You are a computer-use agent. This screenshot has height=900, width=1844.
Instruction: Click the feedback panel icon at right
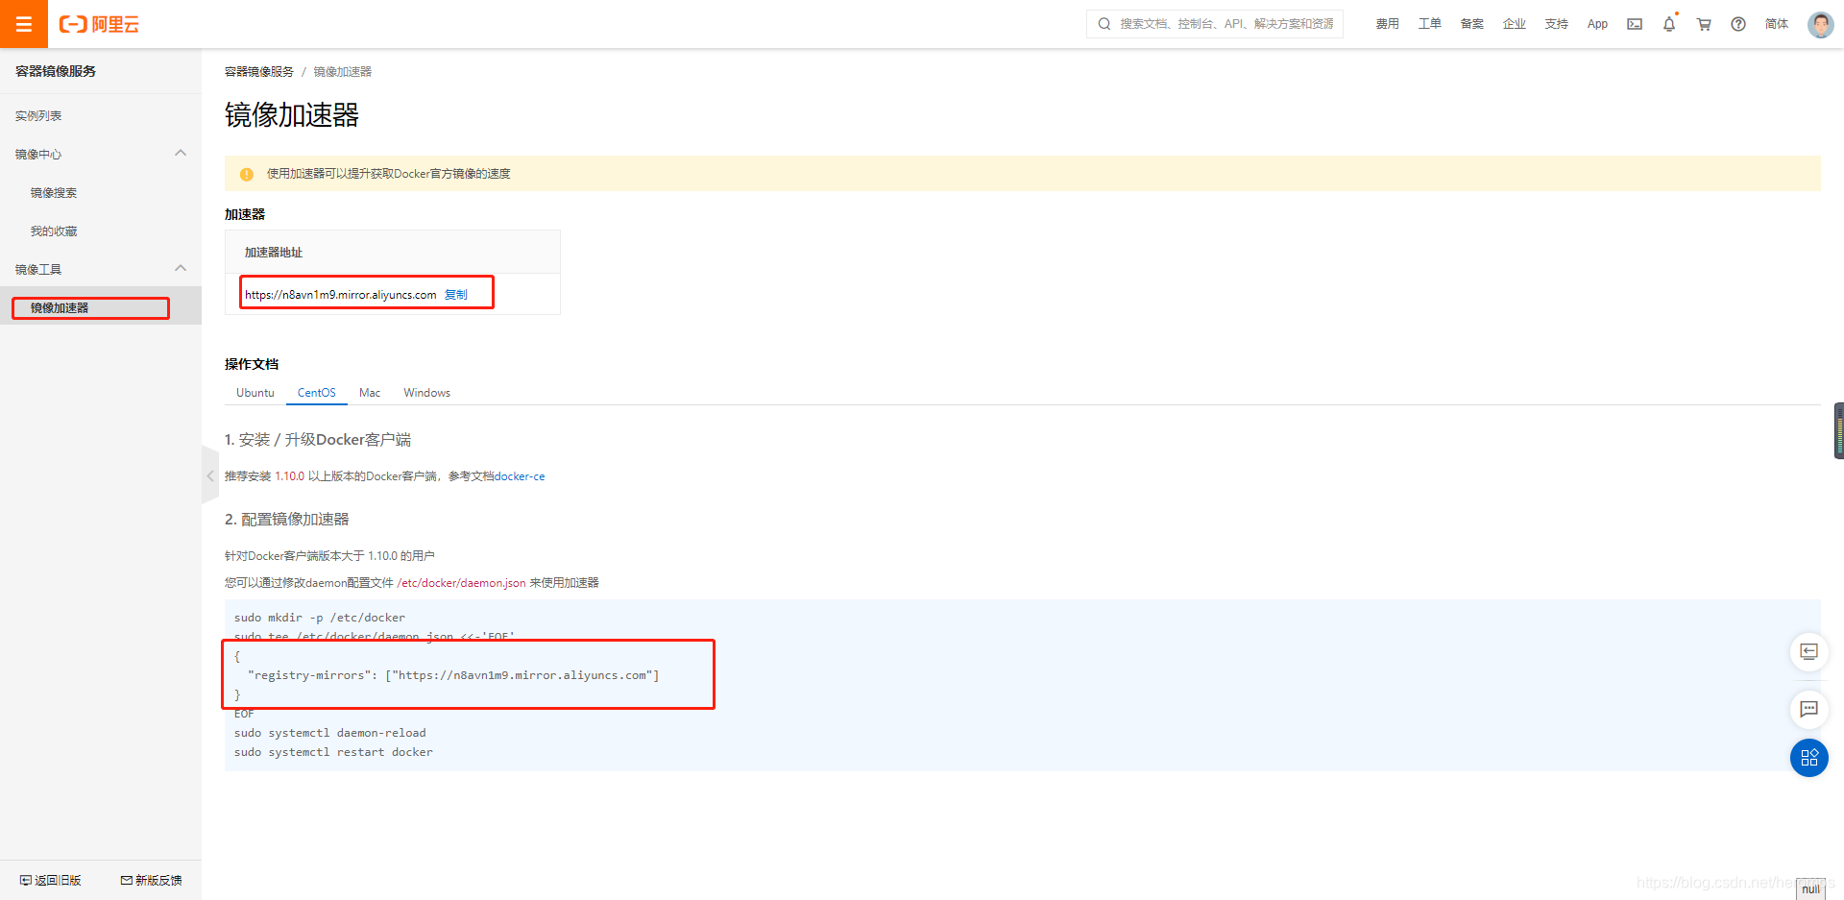click(x=1808, y=651)
